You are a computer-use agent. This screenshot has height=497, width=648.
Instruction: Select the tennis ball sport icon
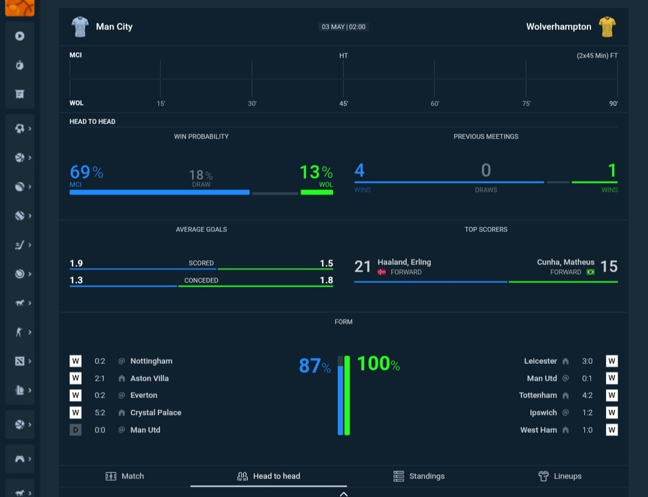(19, 274)
